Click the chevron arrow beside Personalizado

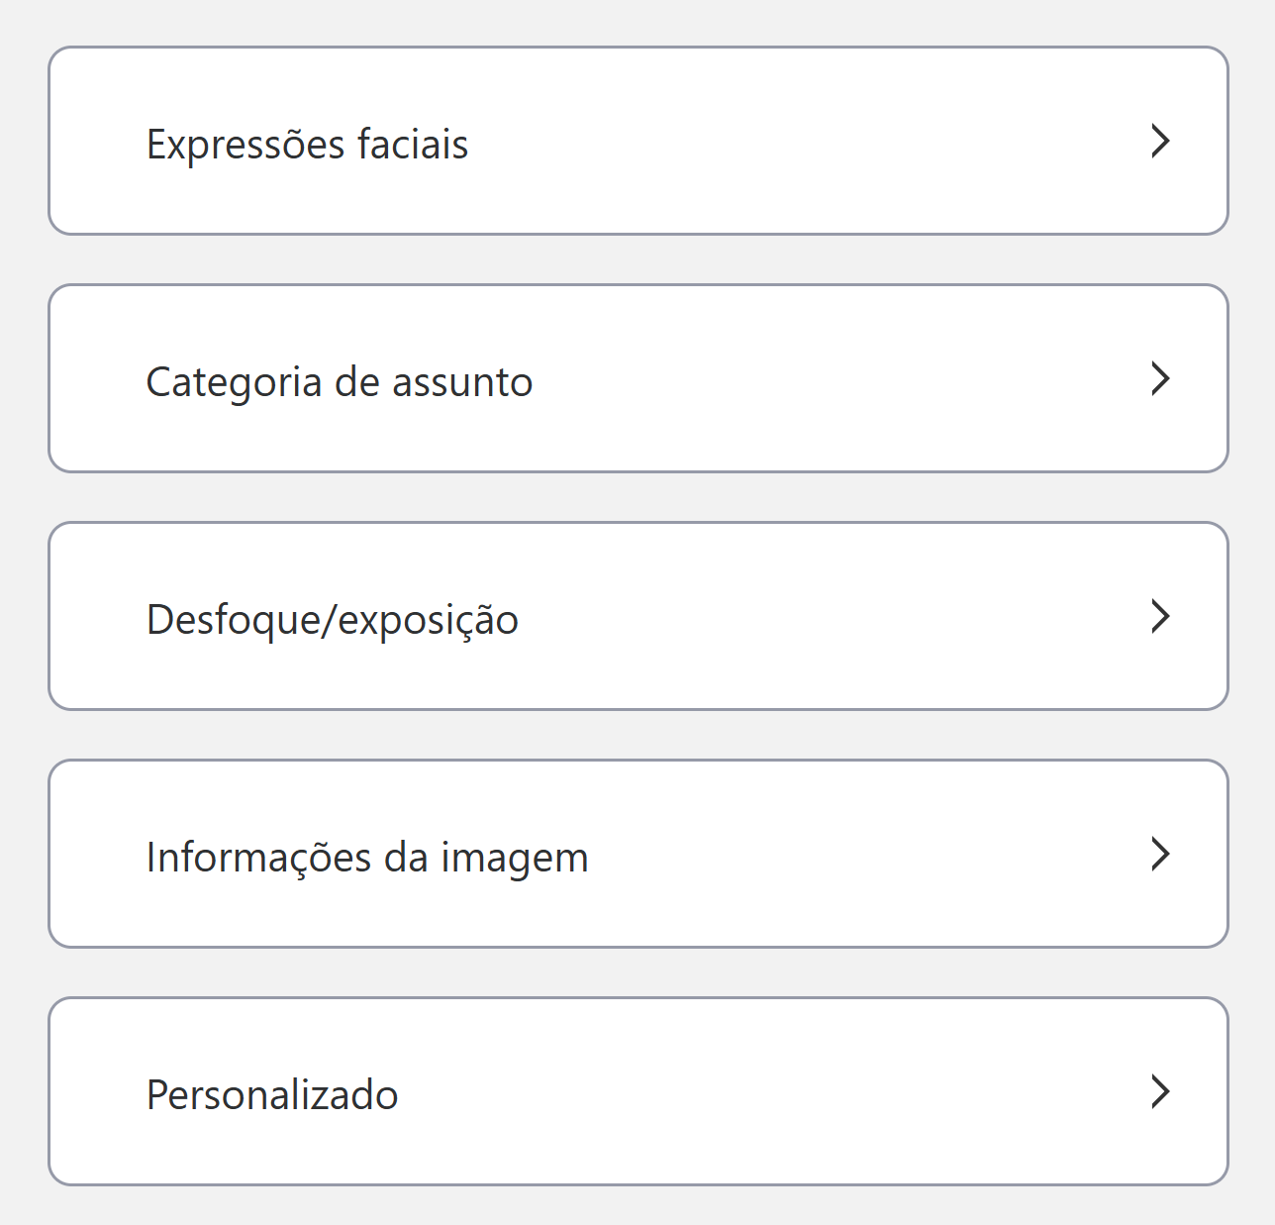(1160, 1091)
